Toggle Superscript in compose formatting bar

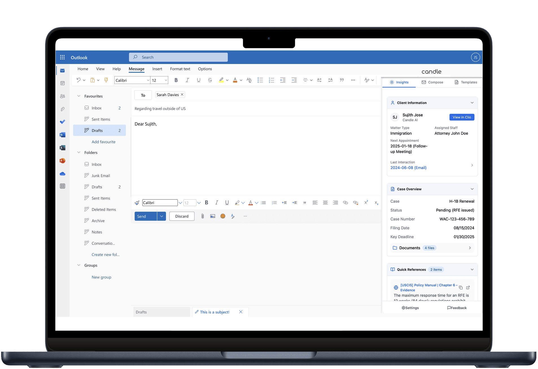[366, 202]
